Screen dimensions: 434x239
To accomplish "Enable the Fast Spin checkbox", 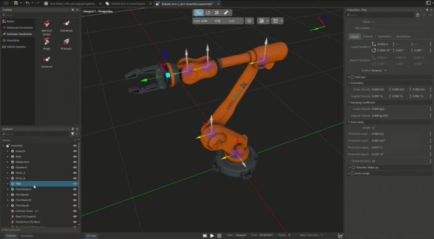I will 352,77.
